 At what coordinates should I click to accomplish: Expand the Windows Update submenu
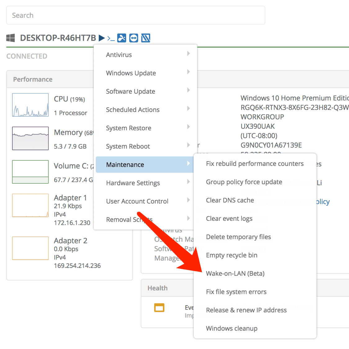click(x=145, y=73)
